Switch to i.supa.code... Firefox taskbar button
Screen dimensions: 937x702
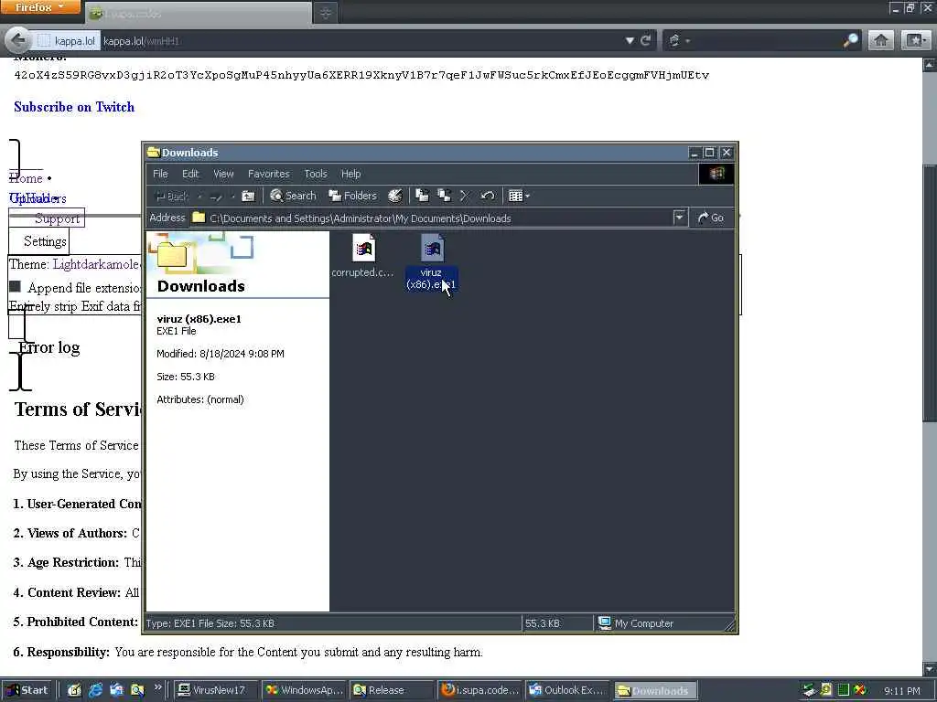pyautogui.click(x=479, y=690)
